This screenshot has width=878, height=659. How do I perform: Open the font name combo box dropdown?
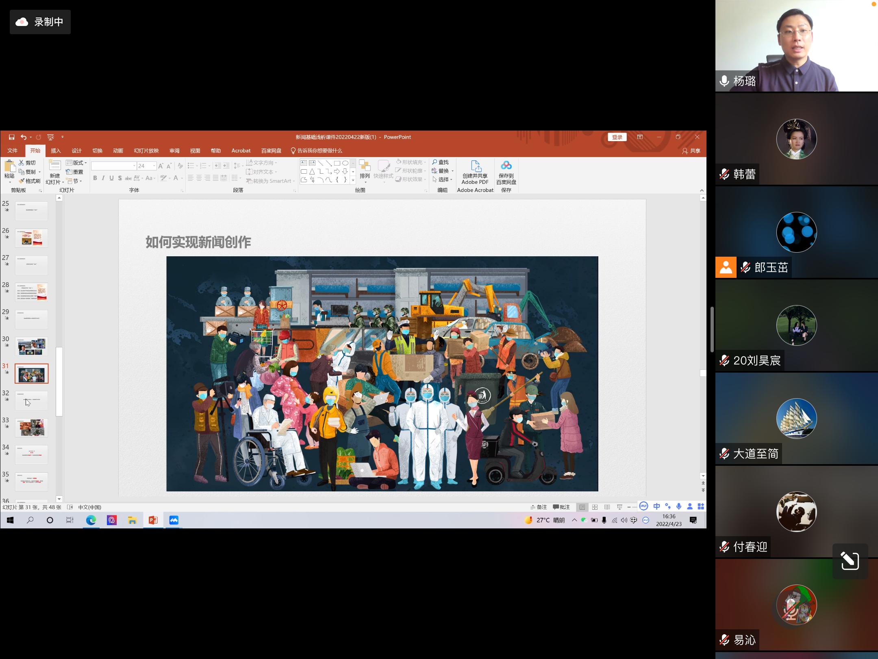pos(134,166)
